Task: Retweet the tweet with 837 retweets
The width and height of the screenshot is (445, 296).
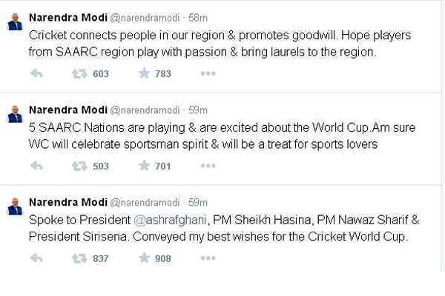Action: point(79,258)
